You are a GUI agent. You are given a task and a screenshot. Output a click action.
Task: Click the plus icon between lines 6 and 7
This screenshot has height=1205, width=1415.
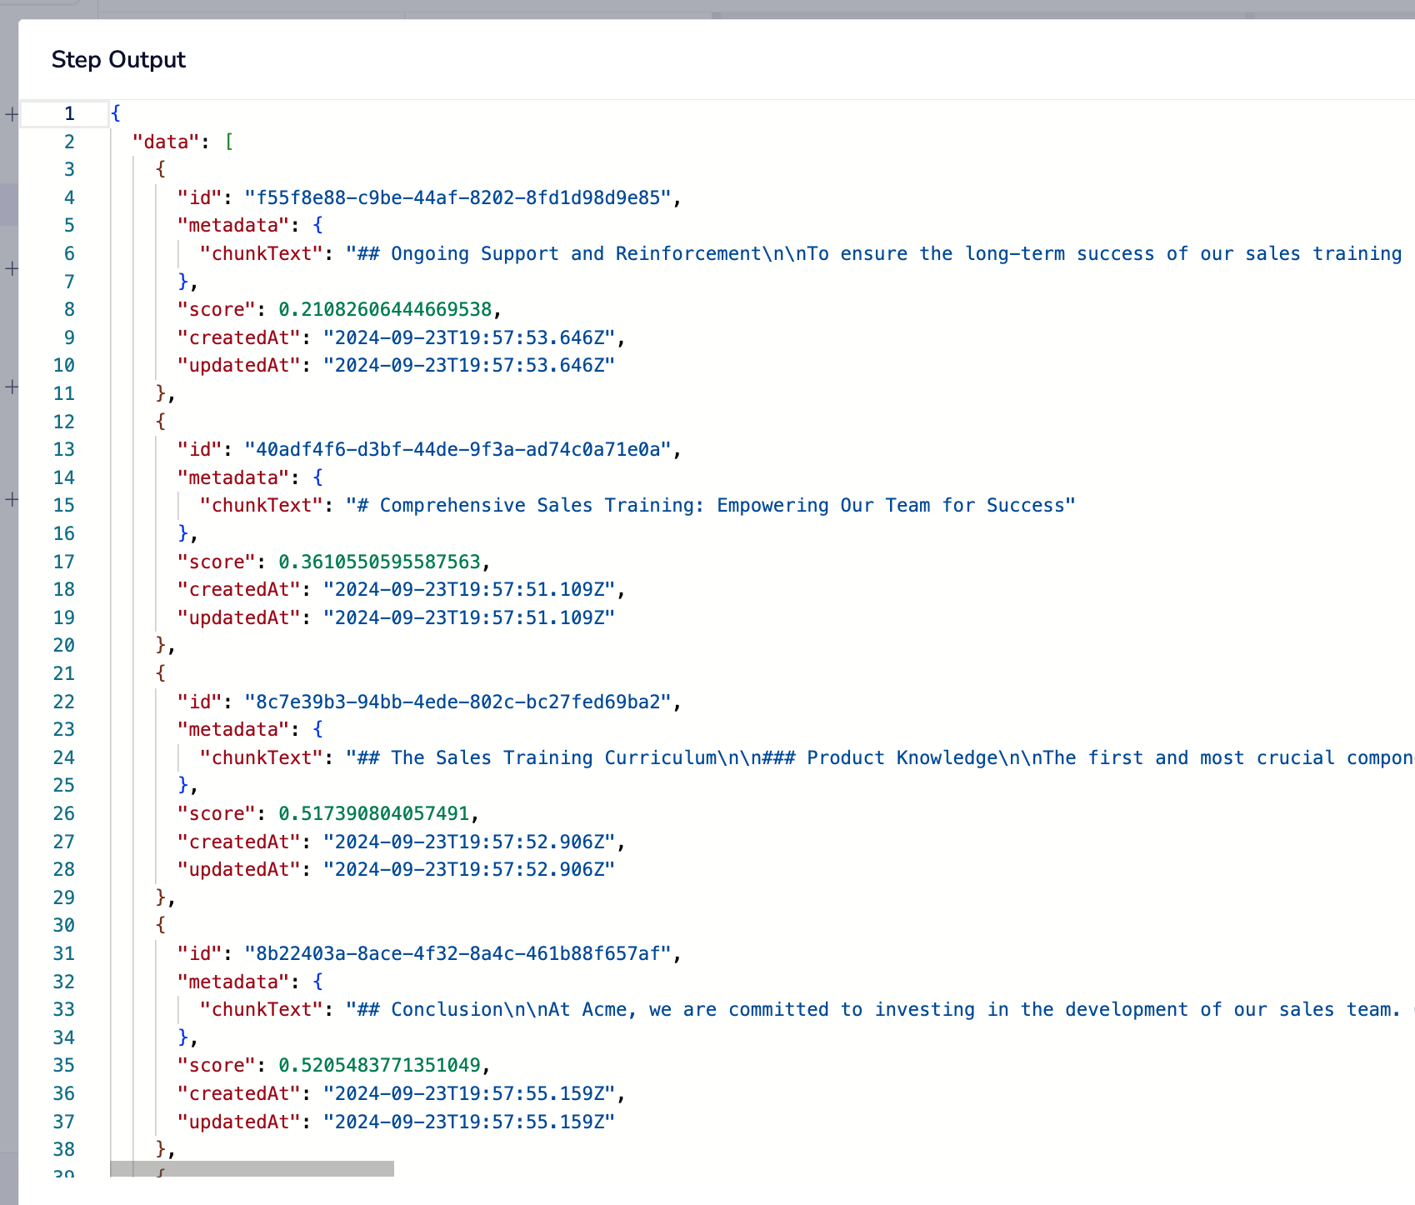[x=12, y=268]
